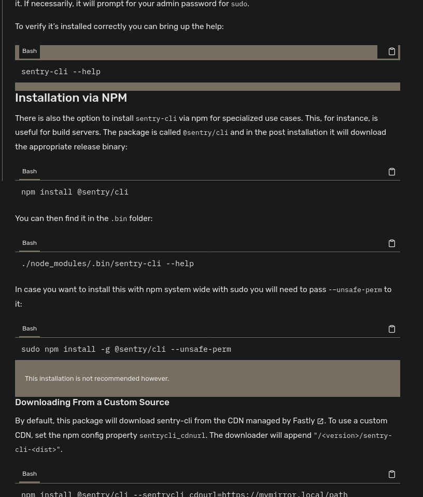423x497 pixels.
Task: Copy the custom CDN install command
Action: [x=392, y=474]
